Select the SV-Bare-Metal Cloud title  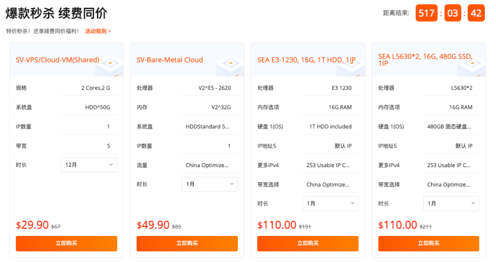click(170, 60)
